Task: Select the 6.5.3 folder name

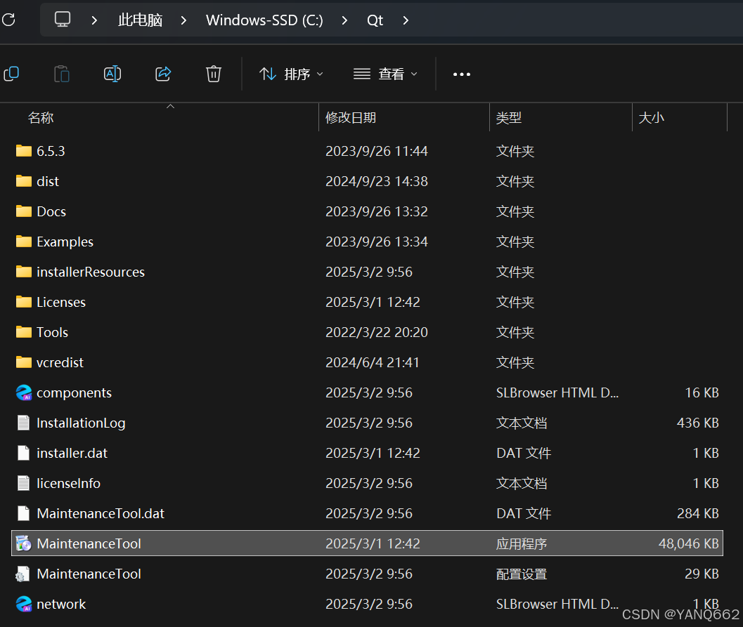Action: (x=51, y=151)
